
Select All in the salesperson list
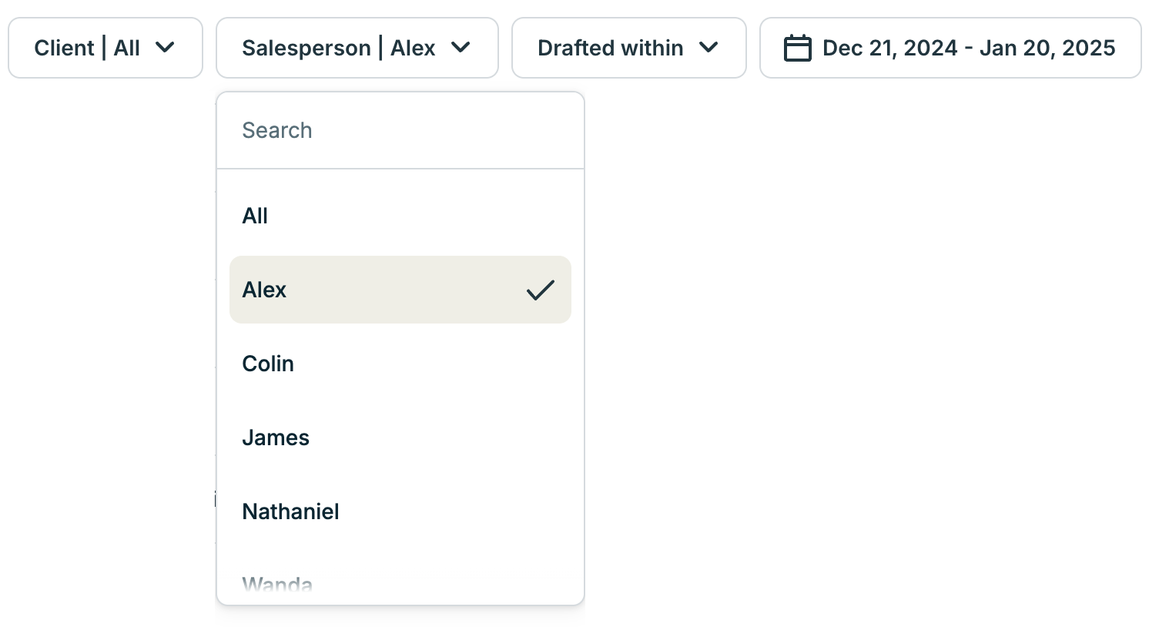tap(255, 216)
